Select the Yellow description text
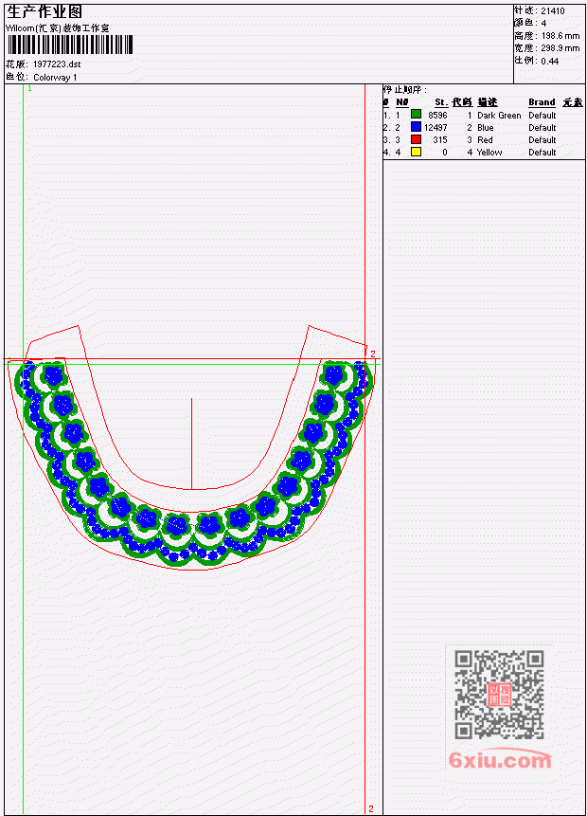This screenshot has width=587, height=816. coord(489,153)
